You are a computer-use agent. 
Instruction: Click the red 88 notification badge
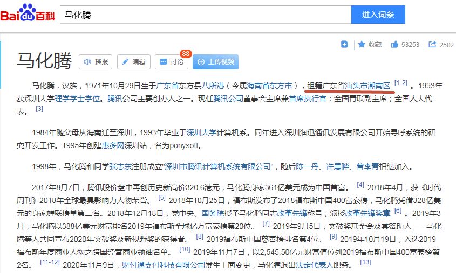(186, 54)
